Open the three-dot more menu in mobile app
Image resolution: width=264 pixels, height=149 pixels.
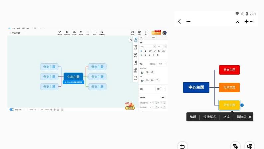tap(252, 21)
